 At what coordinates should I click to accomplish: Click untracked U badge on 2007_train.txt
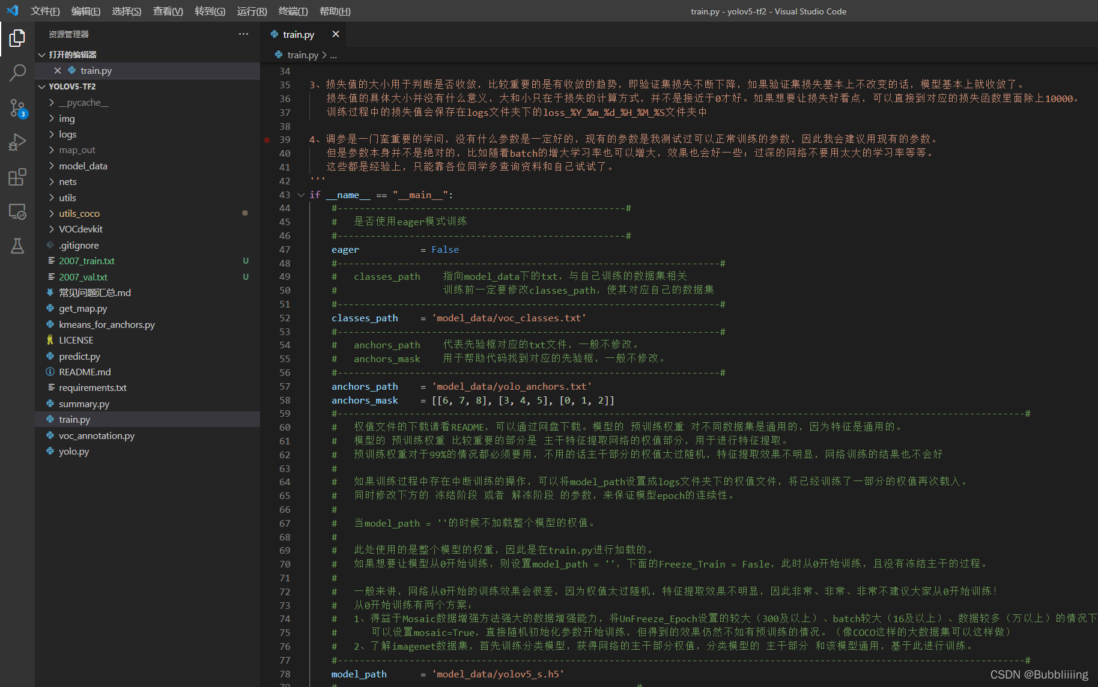click(x=246, y=261)
